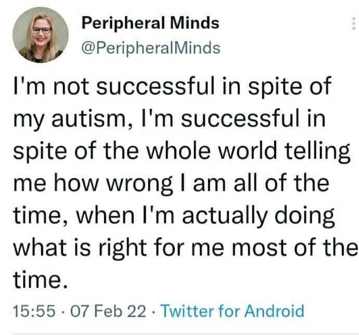Click the word 'Minds' in the display name
359x335 pixels.
coord(195,23)
